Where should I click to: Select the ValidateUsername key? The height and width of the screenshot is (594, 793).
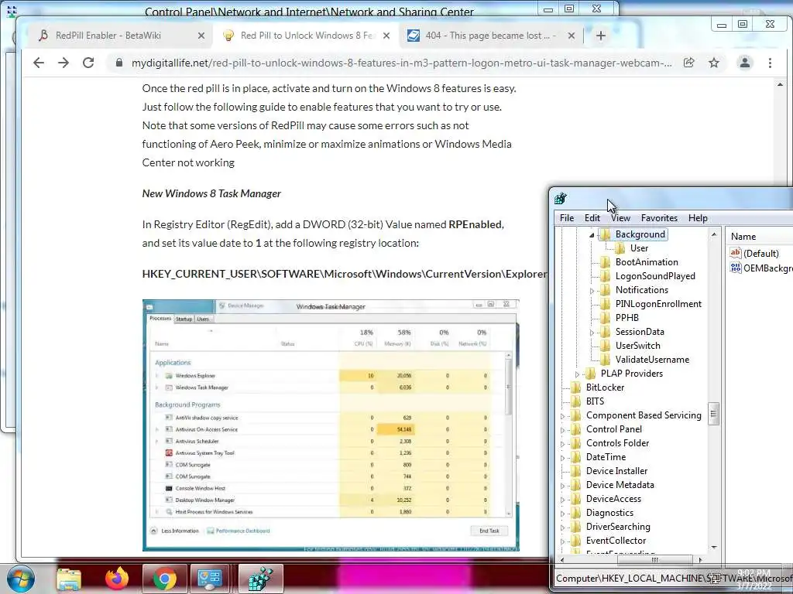(652, 360)
